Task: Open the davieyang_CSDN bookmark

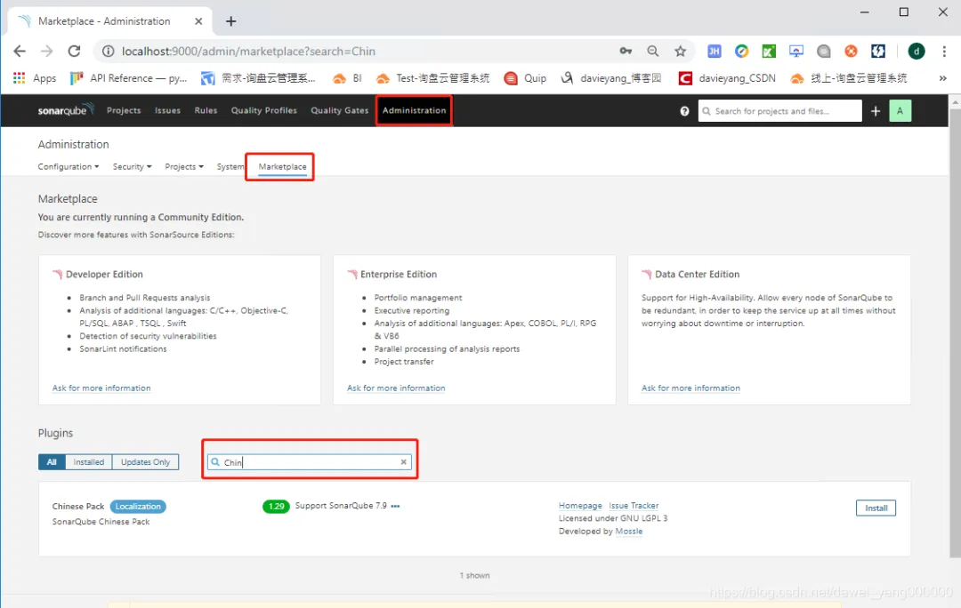Action: coord(728,78)
